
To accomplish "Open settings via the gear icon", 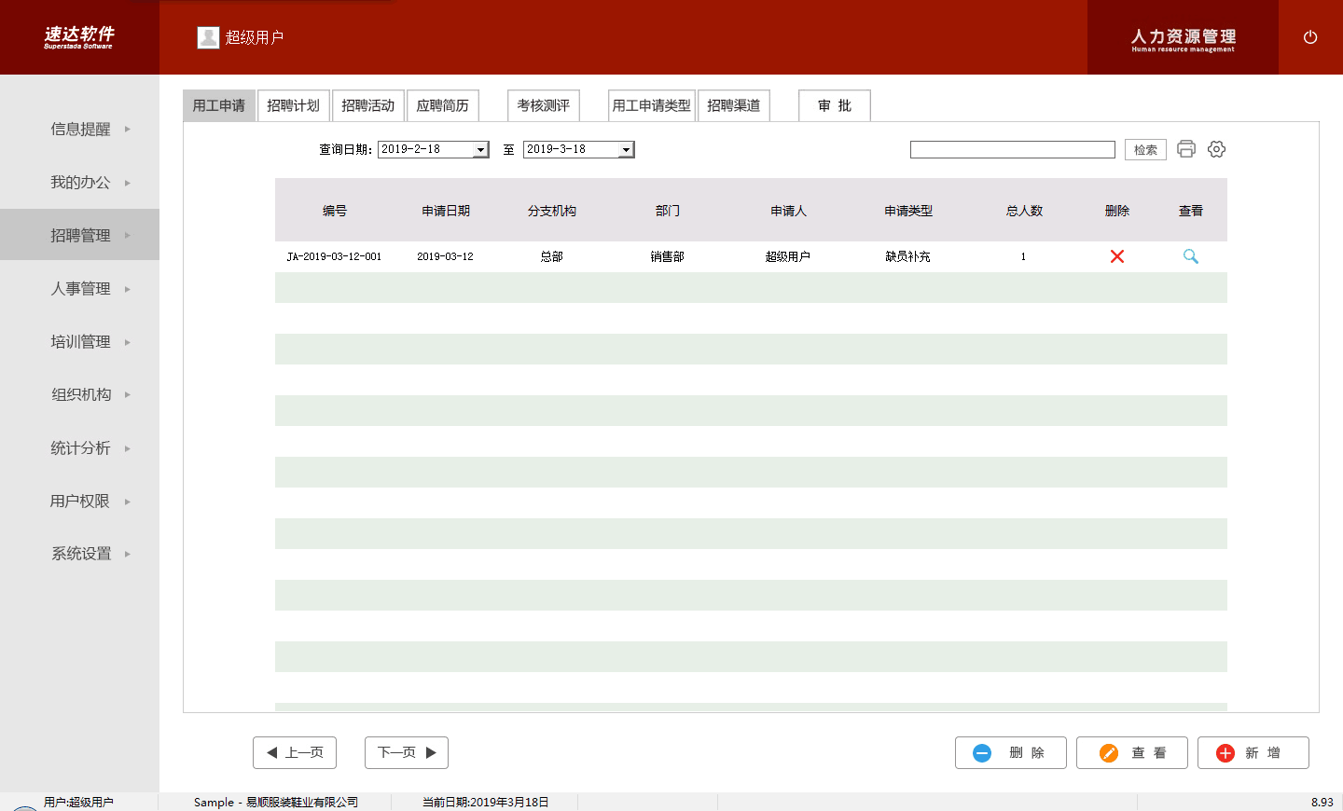I will (x=1216, y=149).
